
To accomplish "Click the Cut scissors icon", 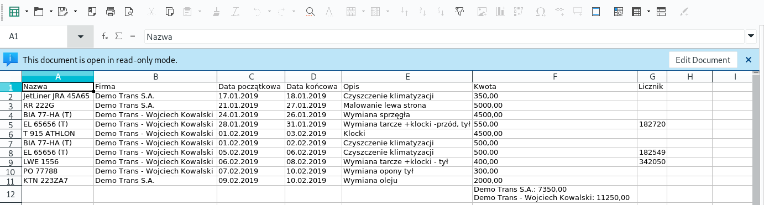I will (152, 11).
